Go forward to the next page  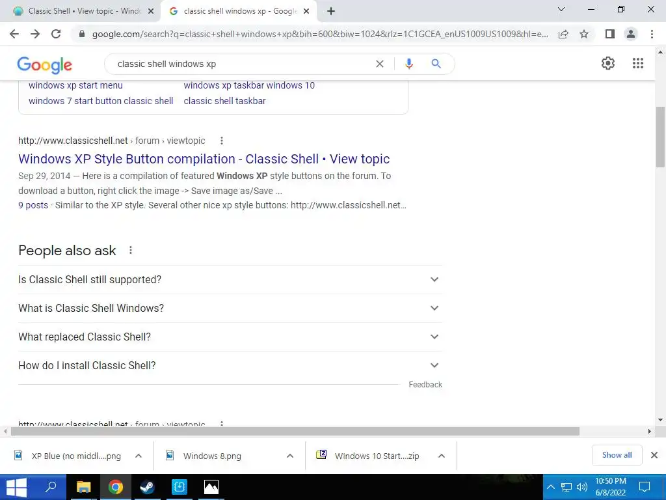pos(35,34)
